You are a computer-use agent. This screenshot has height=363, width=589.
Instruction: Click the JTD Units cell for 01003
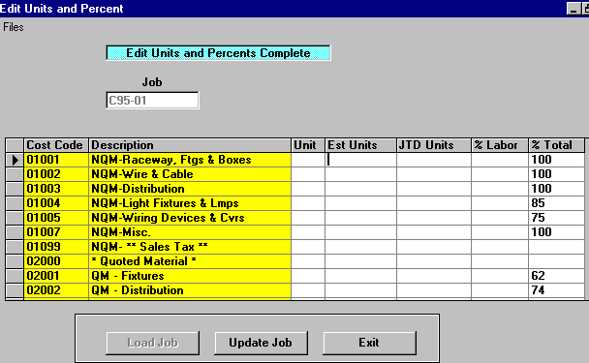(x=434, y=189)
